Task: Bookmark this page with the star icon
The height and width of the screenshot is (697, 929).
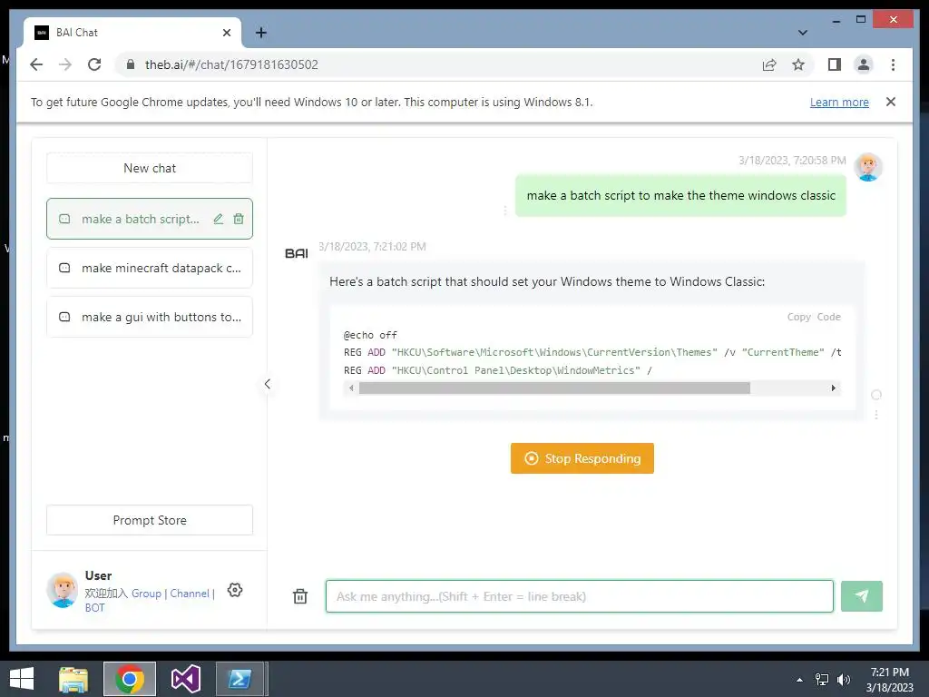Action: [798, 64]
